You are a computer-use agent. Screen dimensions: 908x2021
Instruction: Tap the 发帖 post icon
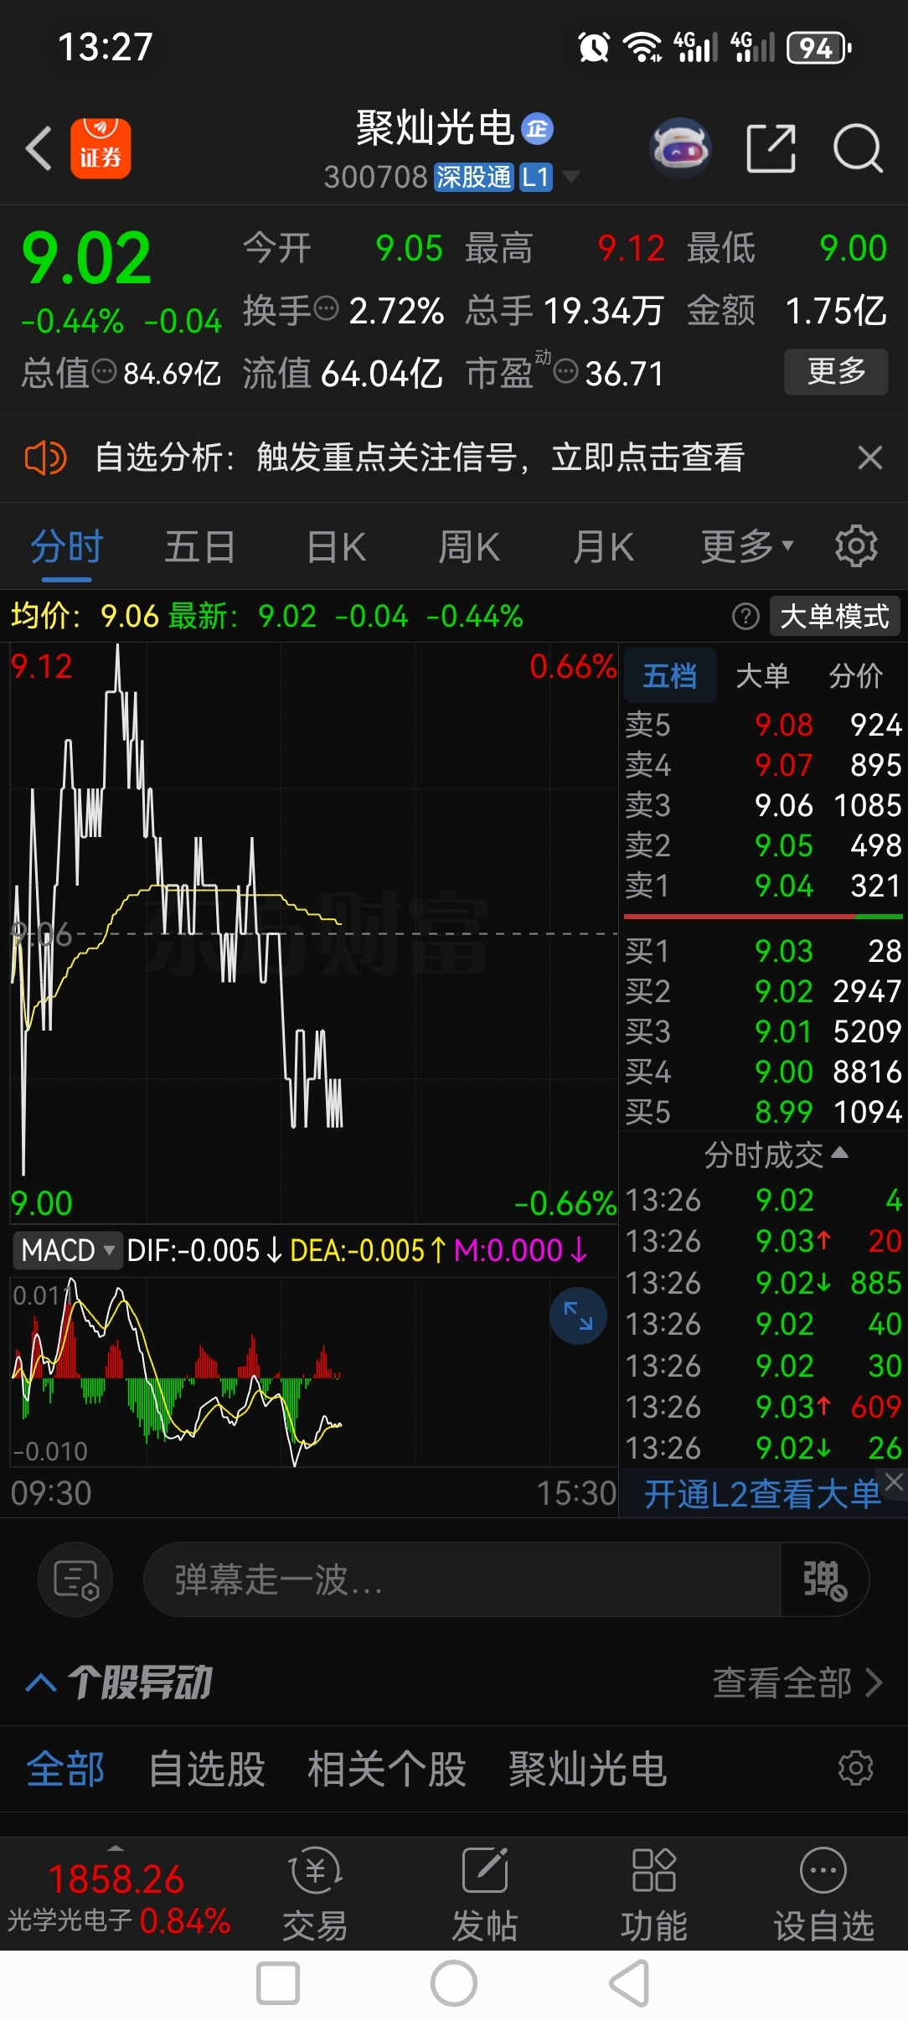click(485, 1894)
